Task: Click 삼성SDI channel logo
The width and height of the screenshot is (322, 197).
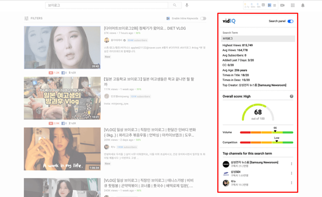Action: point(226,174)
